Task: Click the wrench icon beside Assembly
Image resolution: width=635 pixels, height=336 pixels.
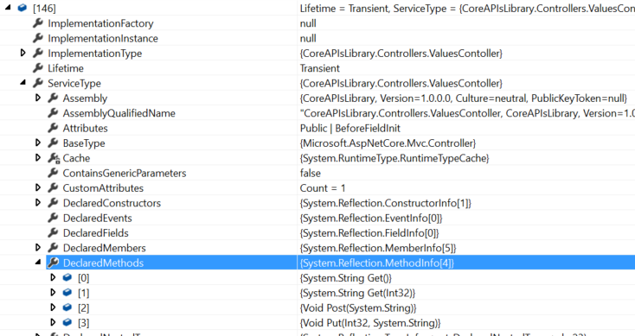Action: click(x=53, y=98)
